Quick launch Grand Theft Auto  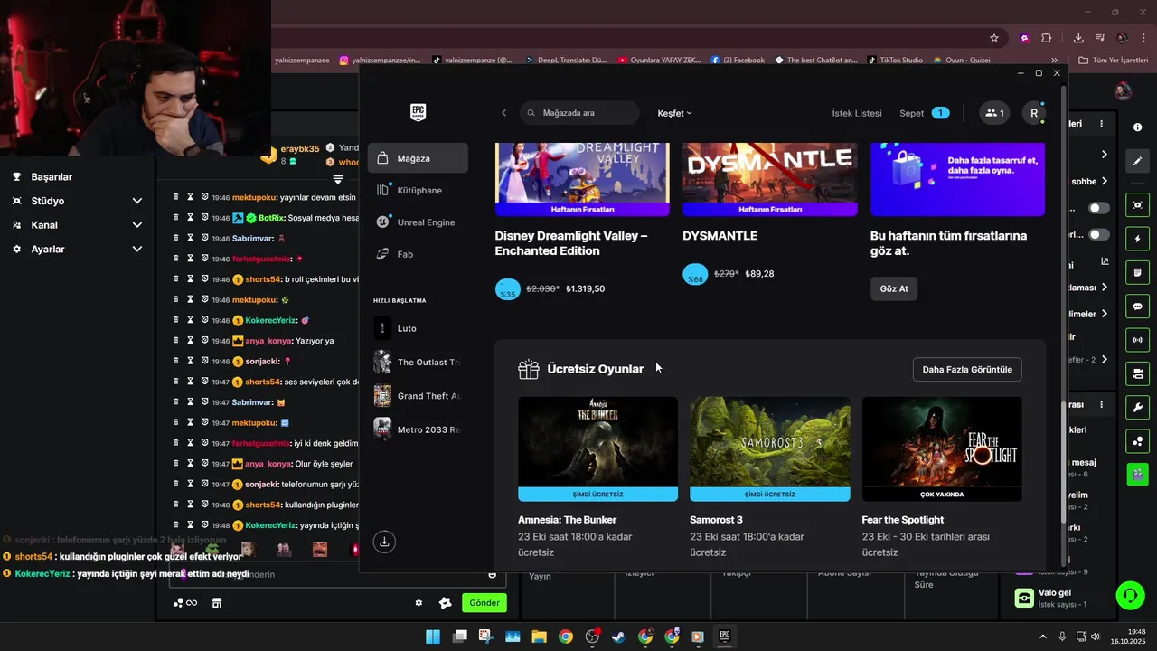(x=418, y=396)
